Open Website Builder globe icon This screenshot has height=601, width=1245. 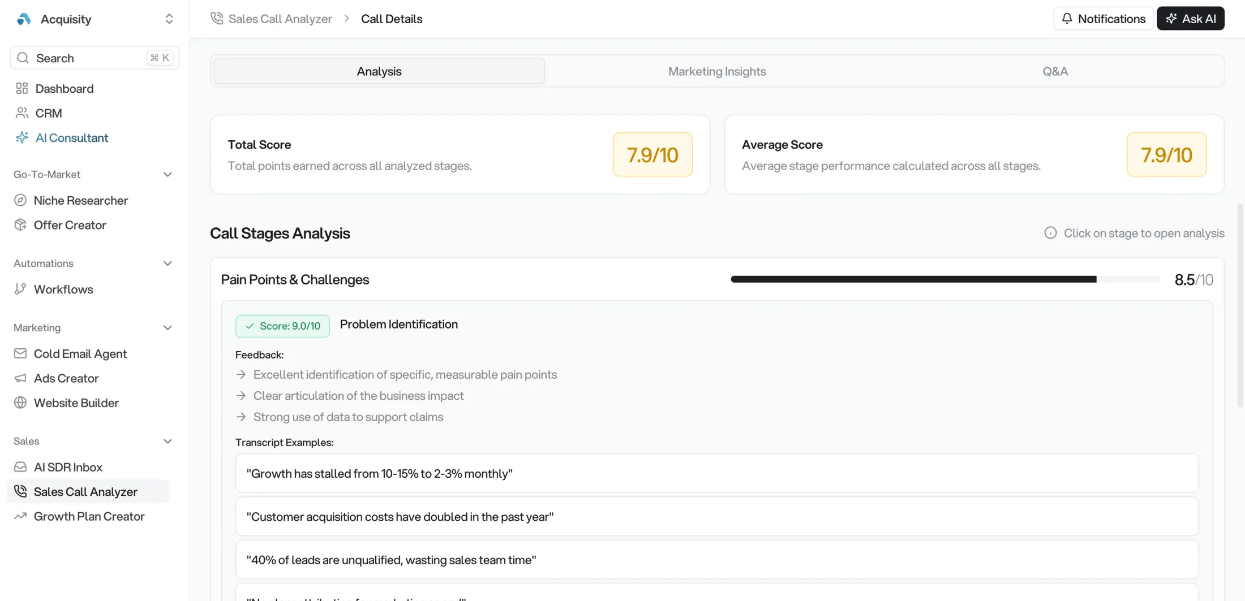(20, 403)
